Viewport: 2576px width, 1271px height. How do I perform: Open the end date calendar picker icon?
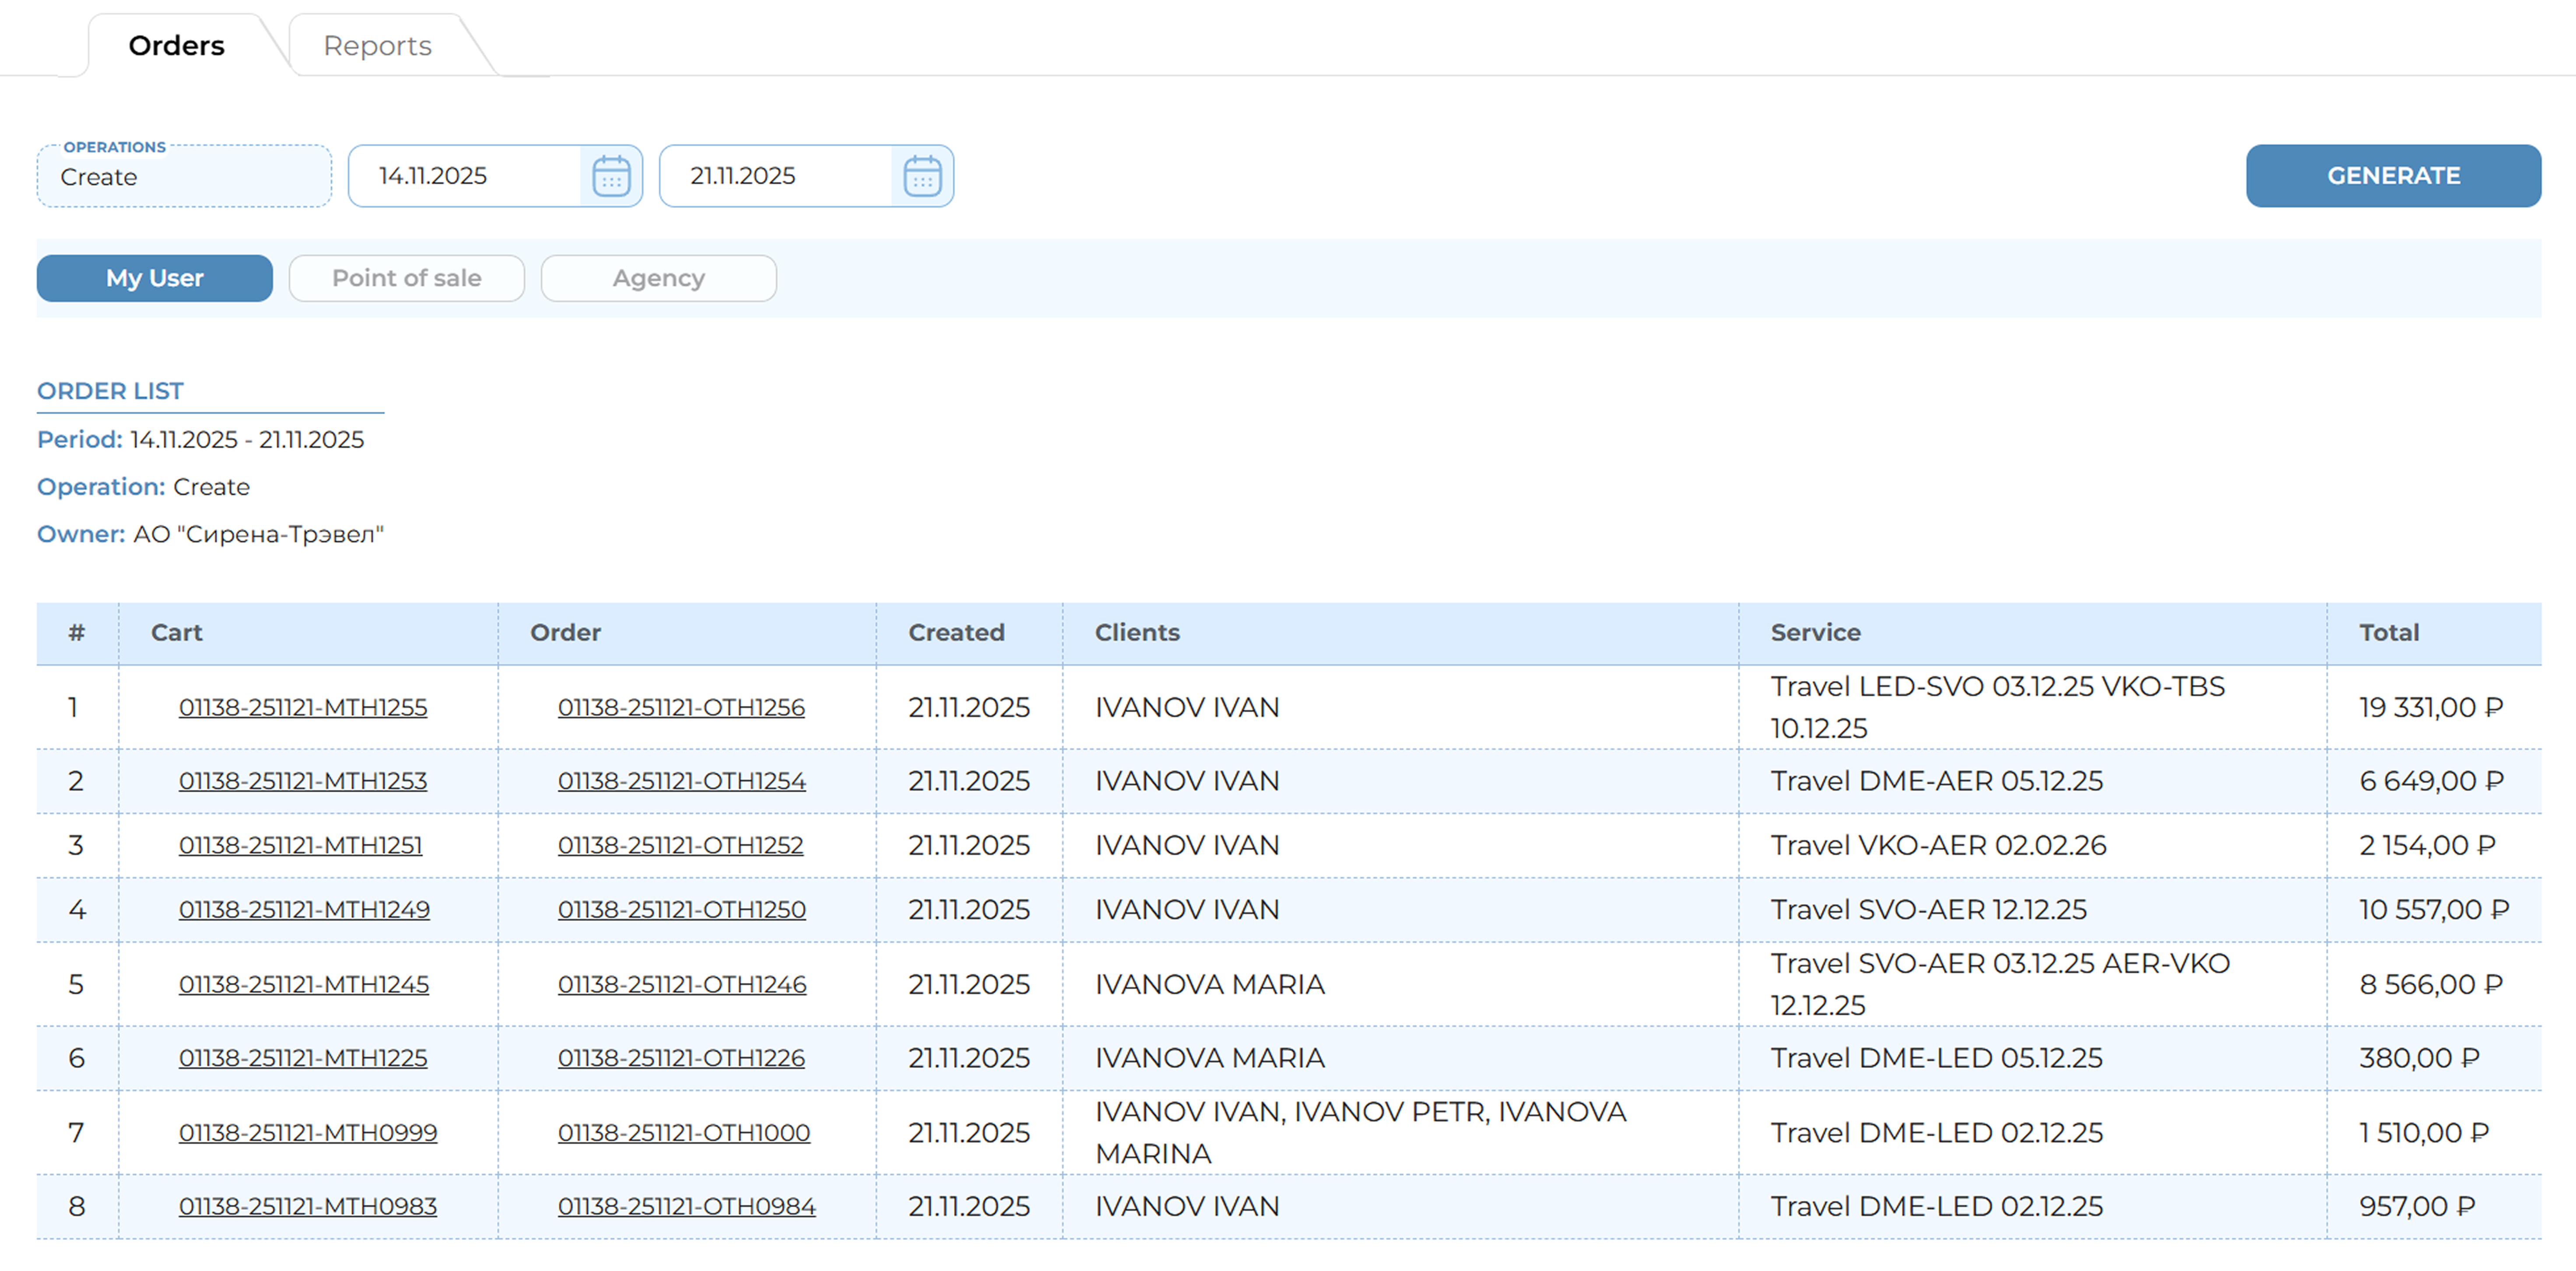(922, 176)
